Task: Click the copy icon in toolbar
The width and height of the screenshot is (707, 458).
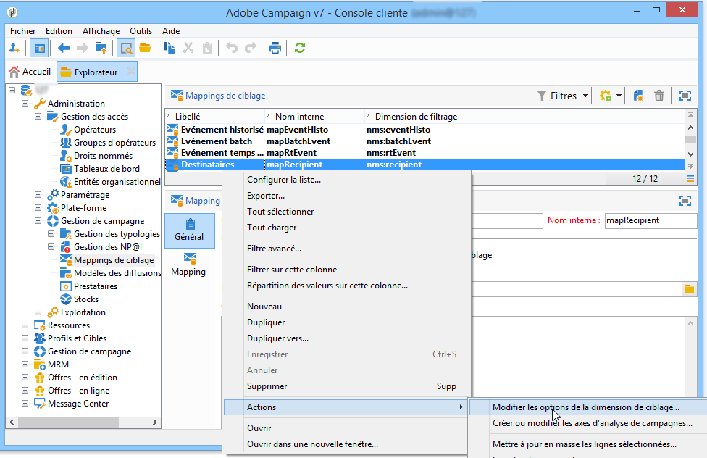Action: coord(170,48)
